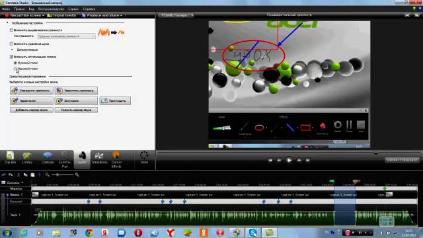Viewport: 423px width, 238px height.
Task: Click the Remove audio points button
Action: coord(76,110)
